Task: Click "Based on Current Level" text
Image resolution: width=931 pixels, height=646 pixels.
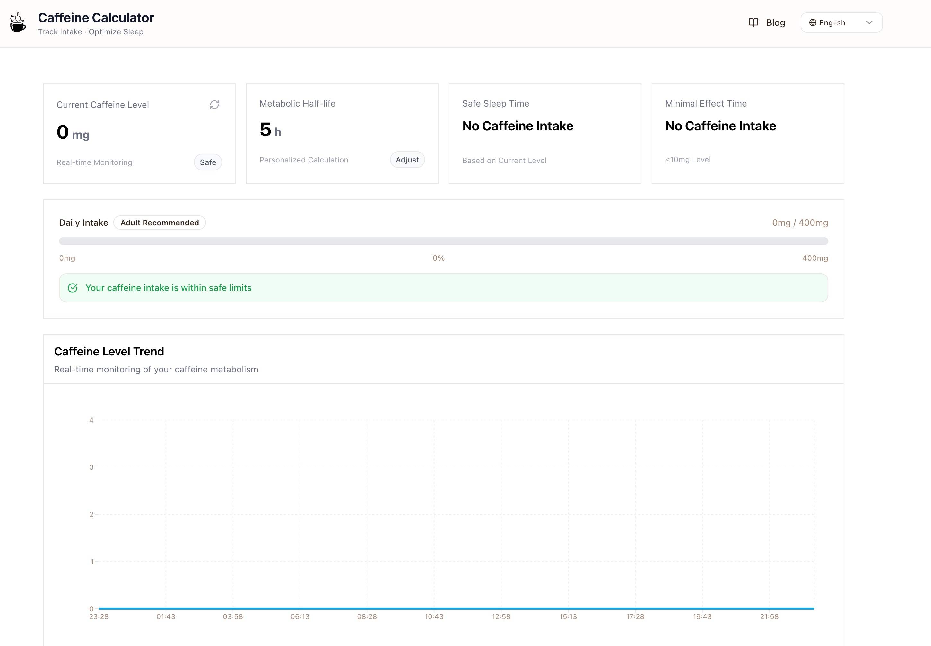Action: (504, 160)
